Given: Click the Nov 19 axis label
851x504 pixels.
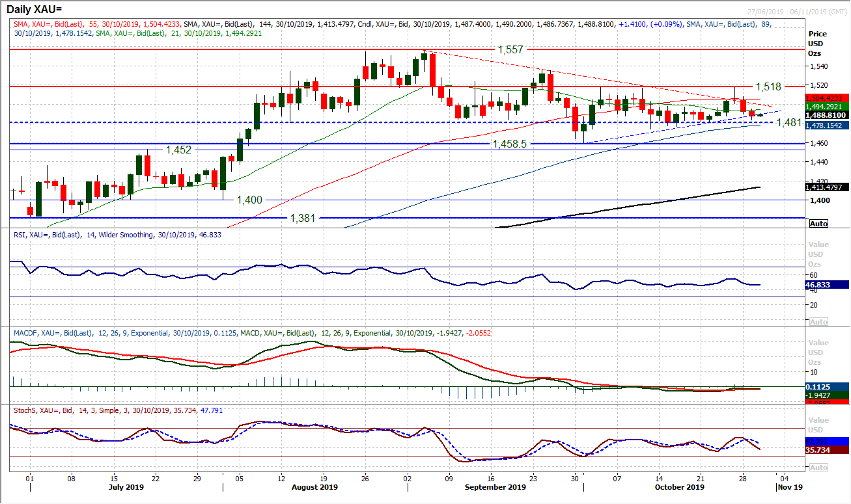Looking at the screenshot, I should tap(790, 486).
